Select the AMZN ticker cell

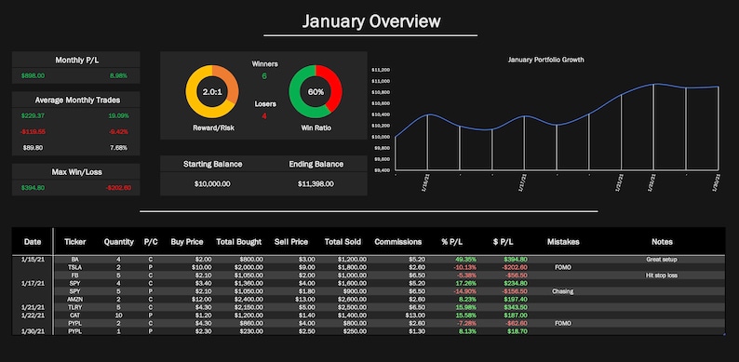point(75,300)
